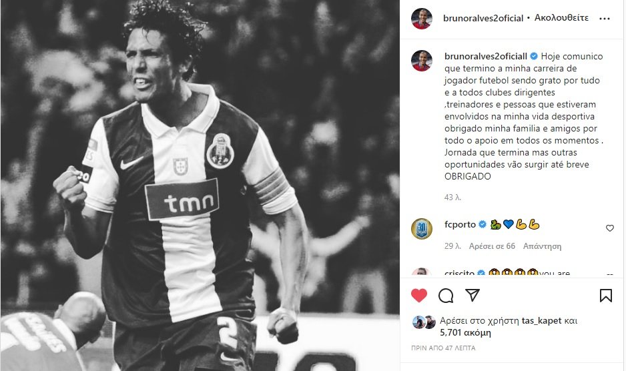Click the black-and-white post photo
626x371 pixels.
[x=200, y=185]
